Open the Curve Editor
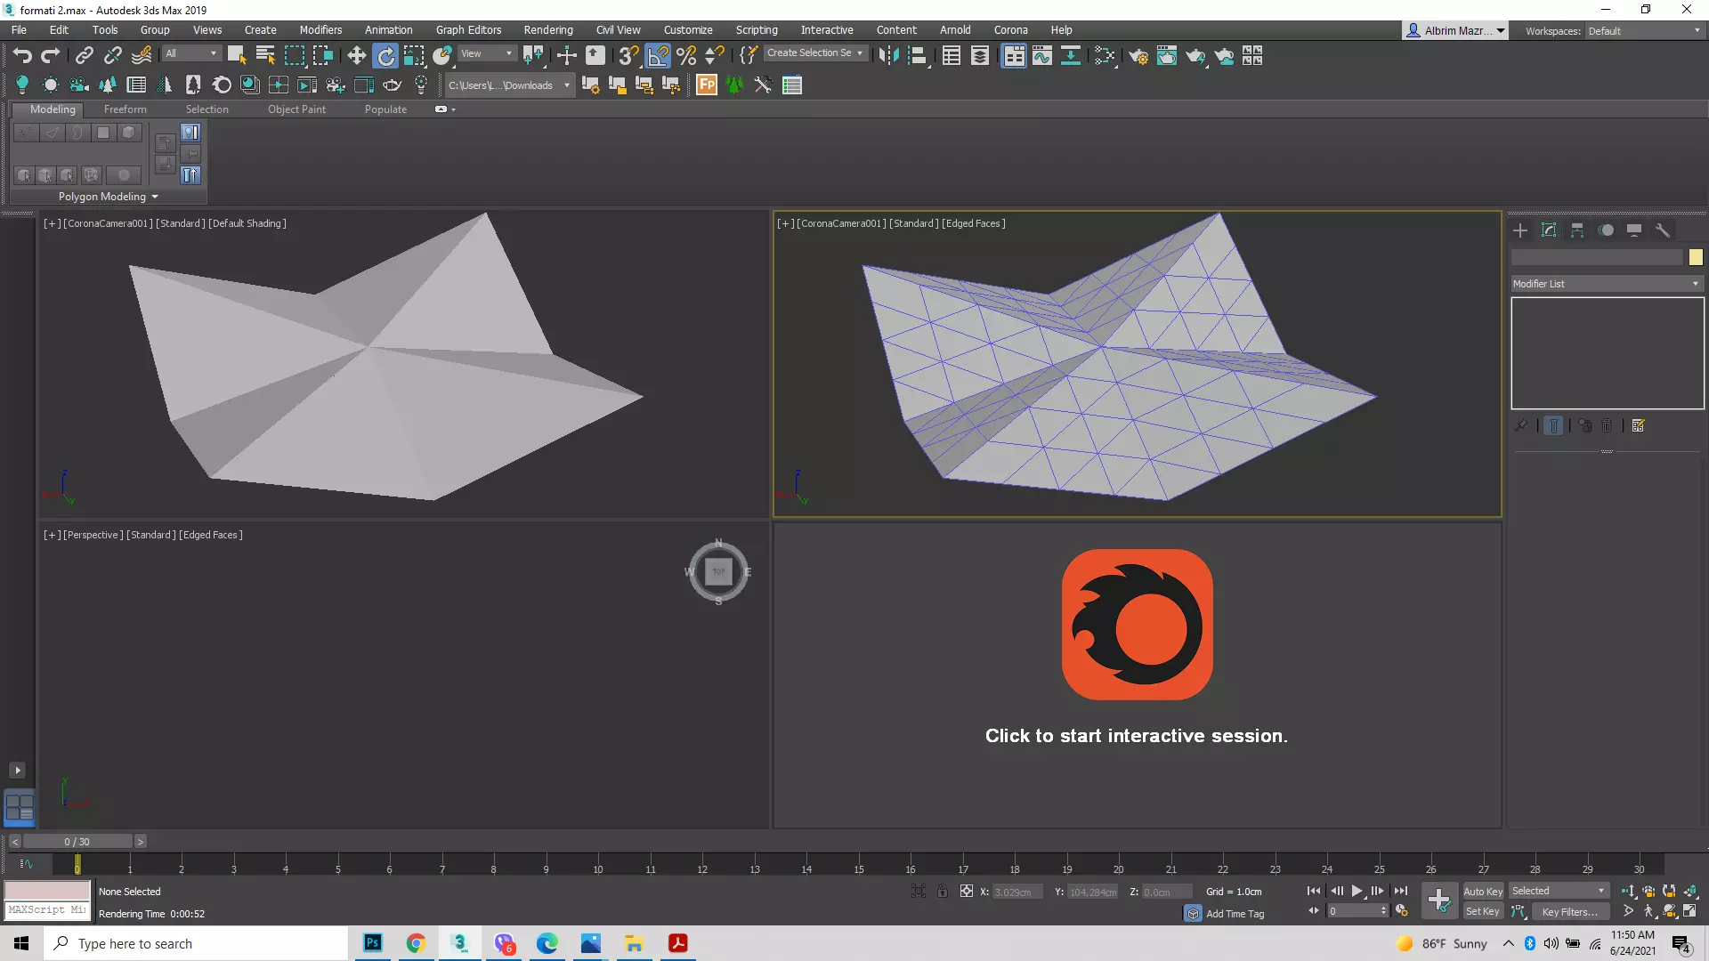Viewport: 1709px width, 961px height. pos(1042,56)
